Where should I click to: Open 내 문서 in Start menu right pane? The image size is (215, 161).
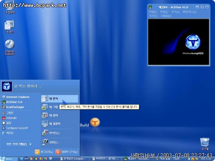pos(60,99)
